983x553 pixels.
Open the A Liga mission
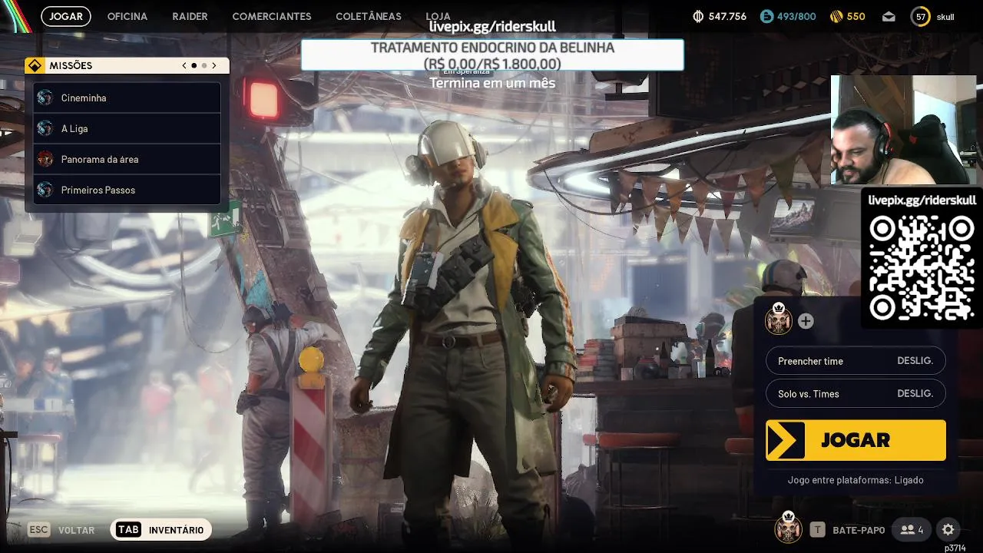coord(127,128)
